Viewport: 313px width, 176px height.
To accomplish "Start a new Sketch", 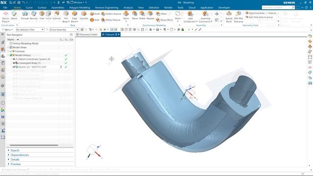I will (x=14, y=15).
